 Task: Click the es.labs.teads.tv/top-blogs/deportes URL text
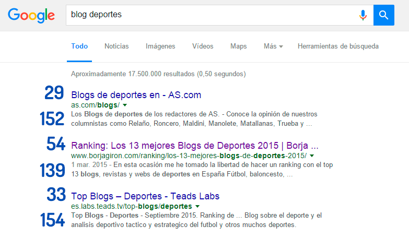pos(132,206)
